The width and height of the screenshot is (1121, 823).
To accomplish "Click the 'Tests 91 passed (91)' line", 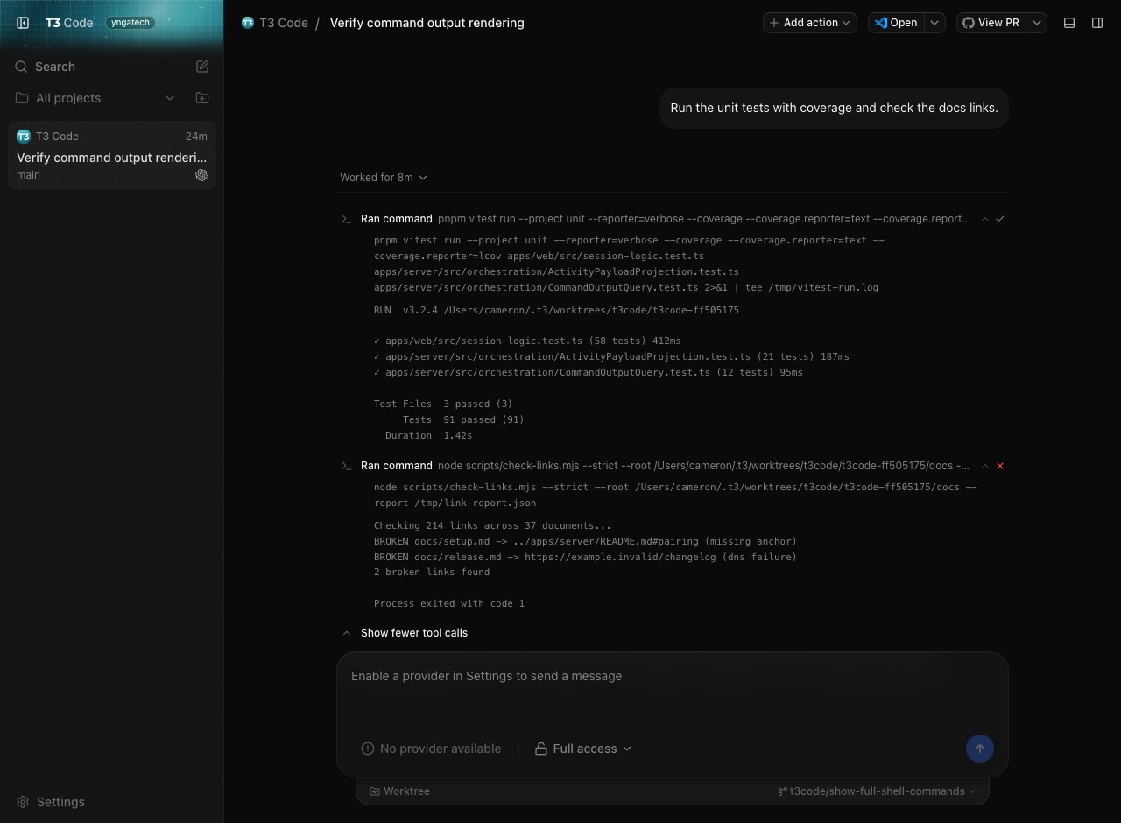I will (463, 419).
